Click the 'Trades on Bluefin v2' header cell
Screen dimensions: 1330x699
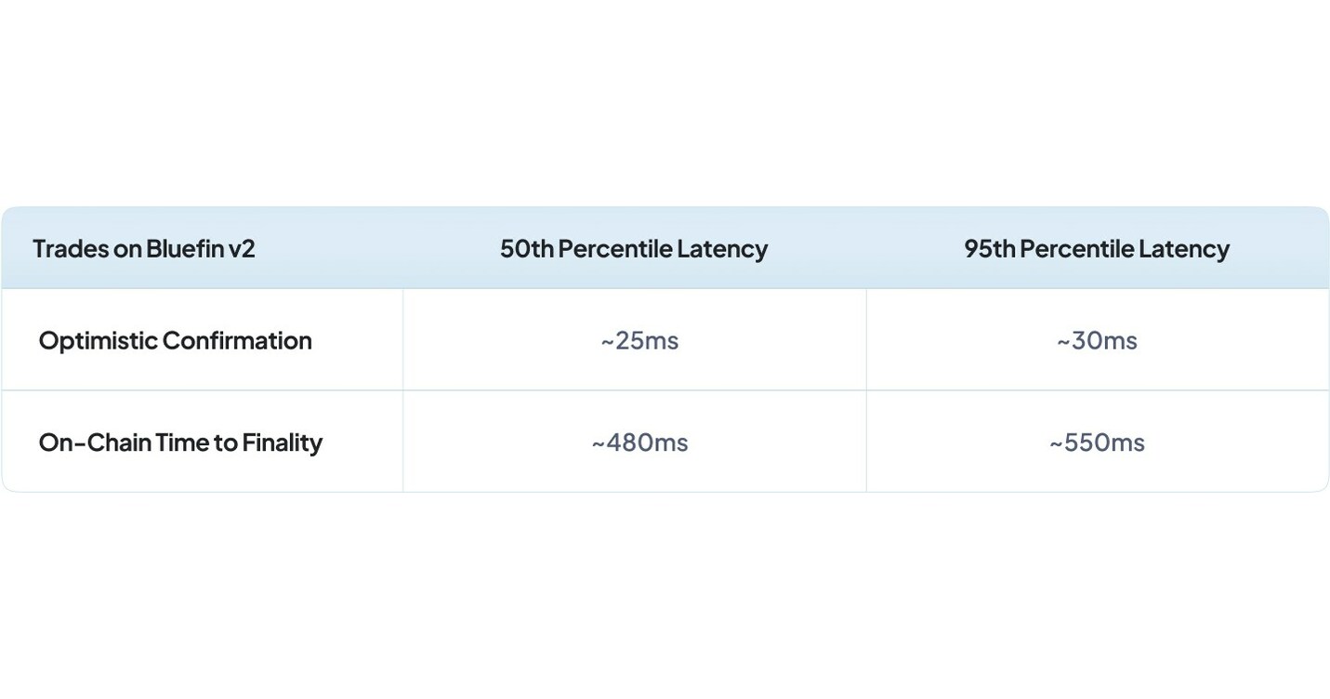click(x=144, y=249)
